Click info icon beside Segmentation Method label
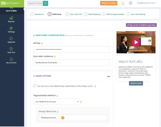The width and height of the screenshot is (161, 127). click(57, 96)
